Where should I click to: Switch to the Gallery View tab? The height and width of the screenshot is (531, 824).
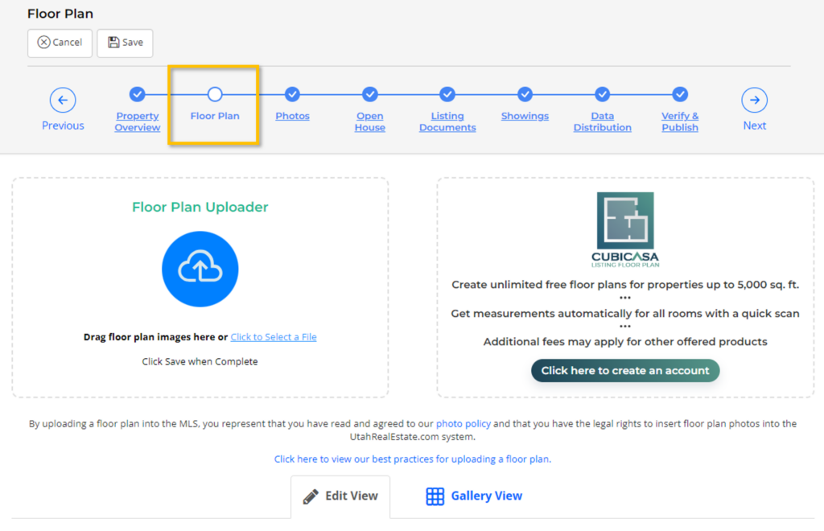(x=474, y=496)
